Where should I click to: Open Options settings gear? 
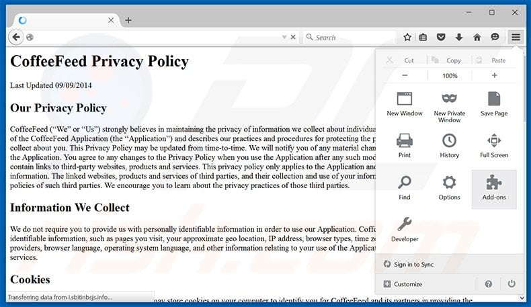(x=450, y=188)
